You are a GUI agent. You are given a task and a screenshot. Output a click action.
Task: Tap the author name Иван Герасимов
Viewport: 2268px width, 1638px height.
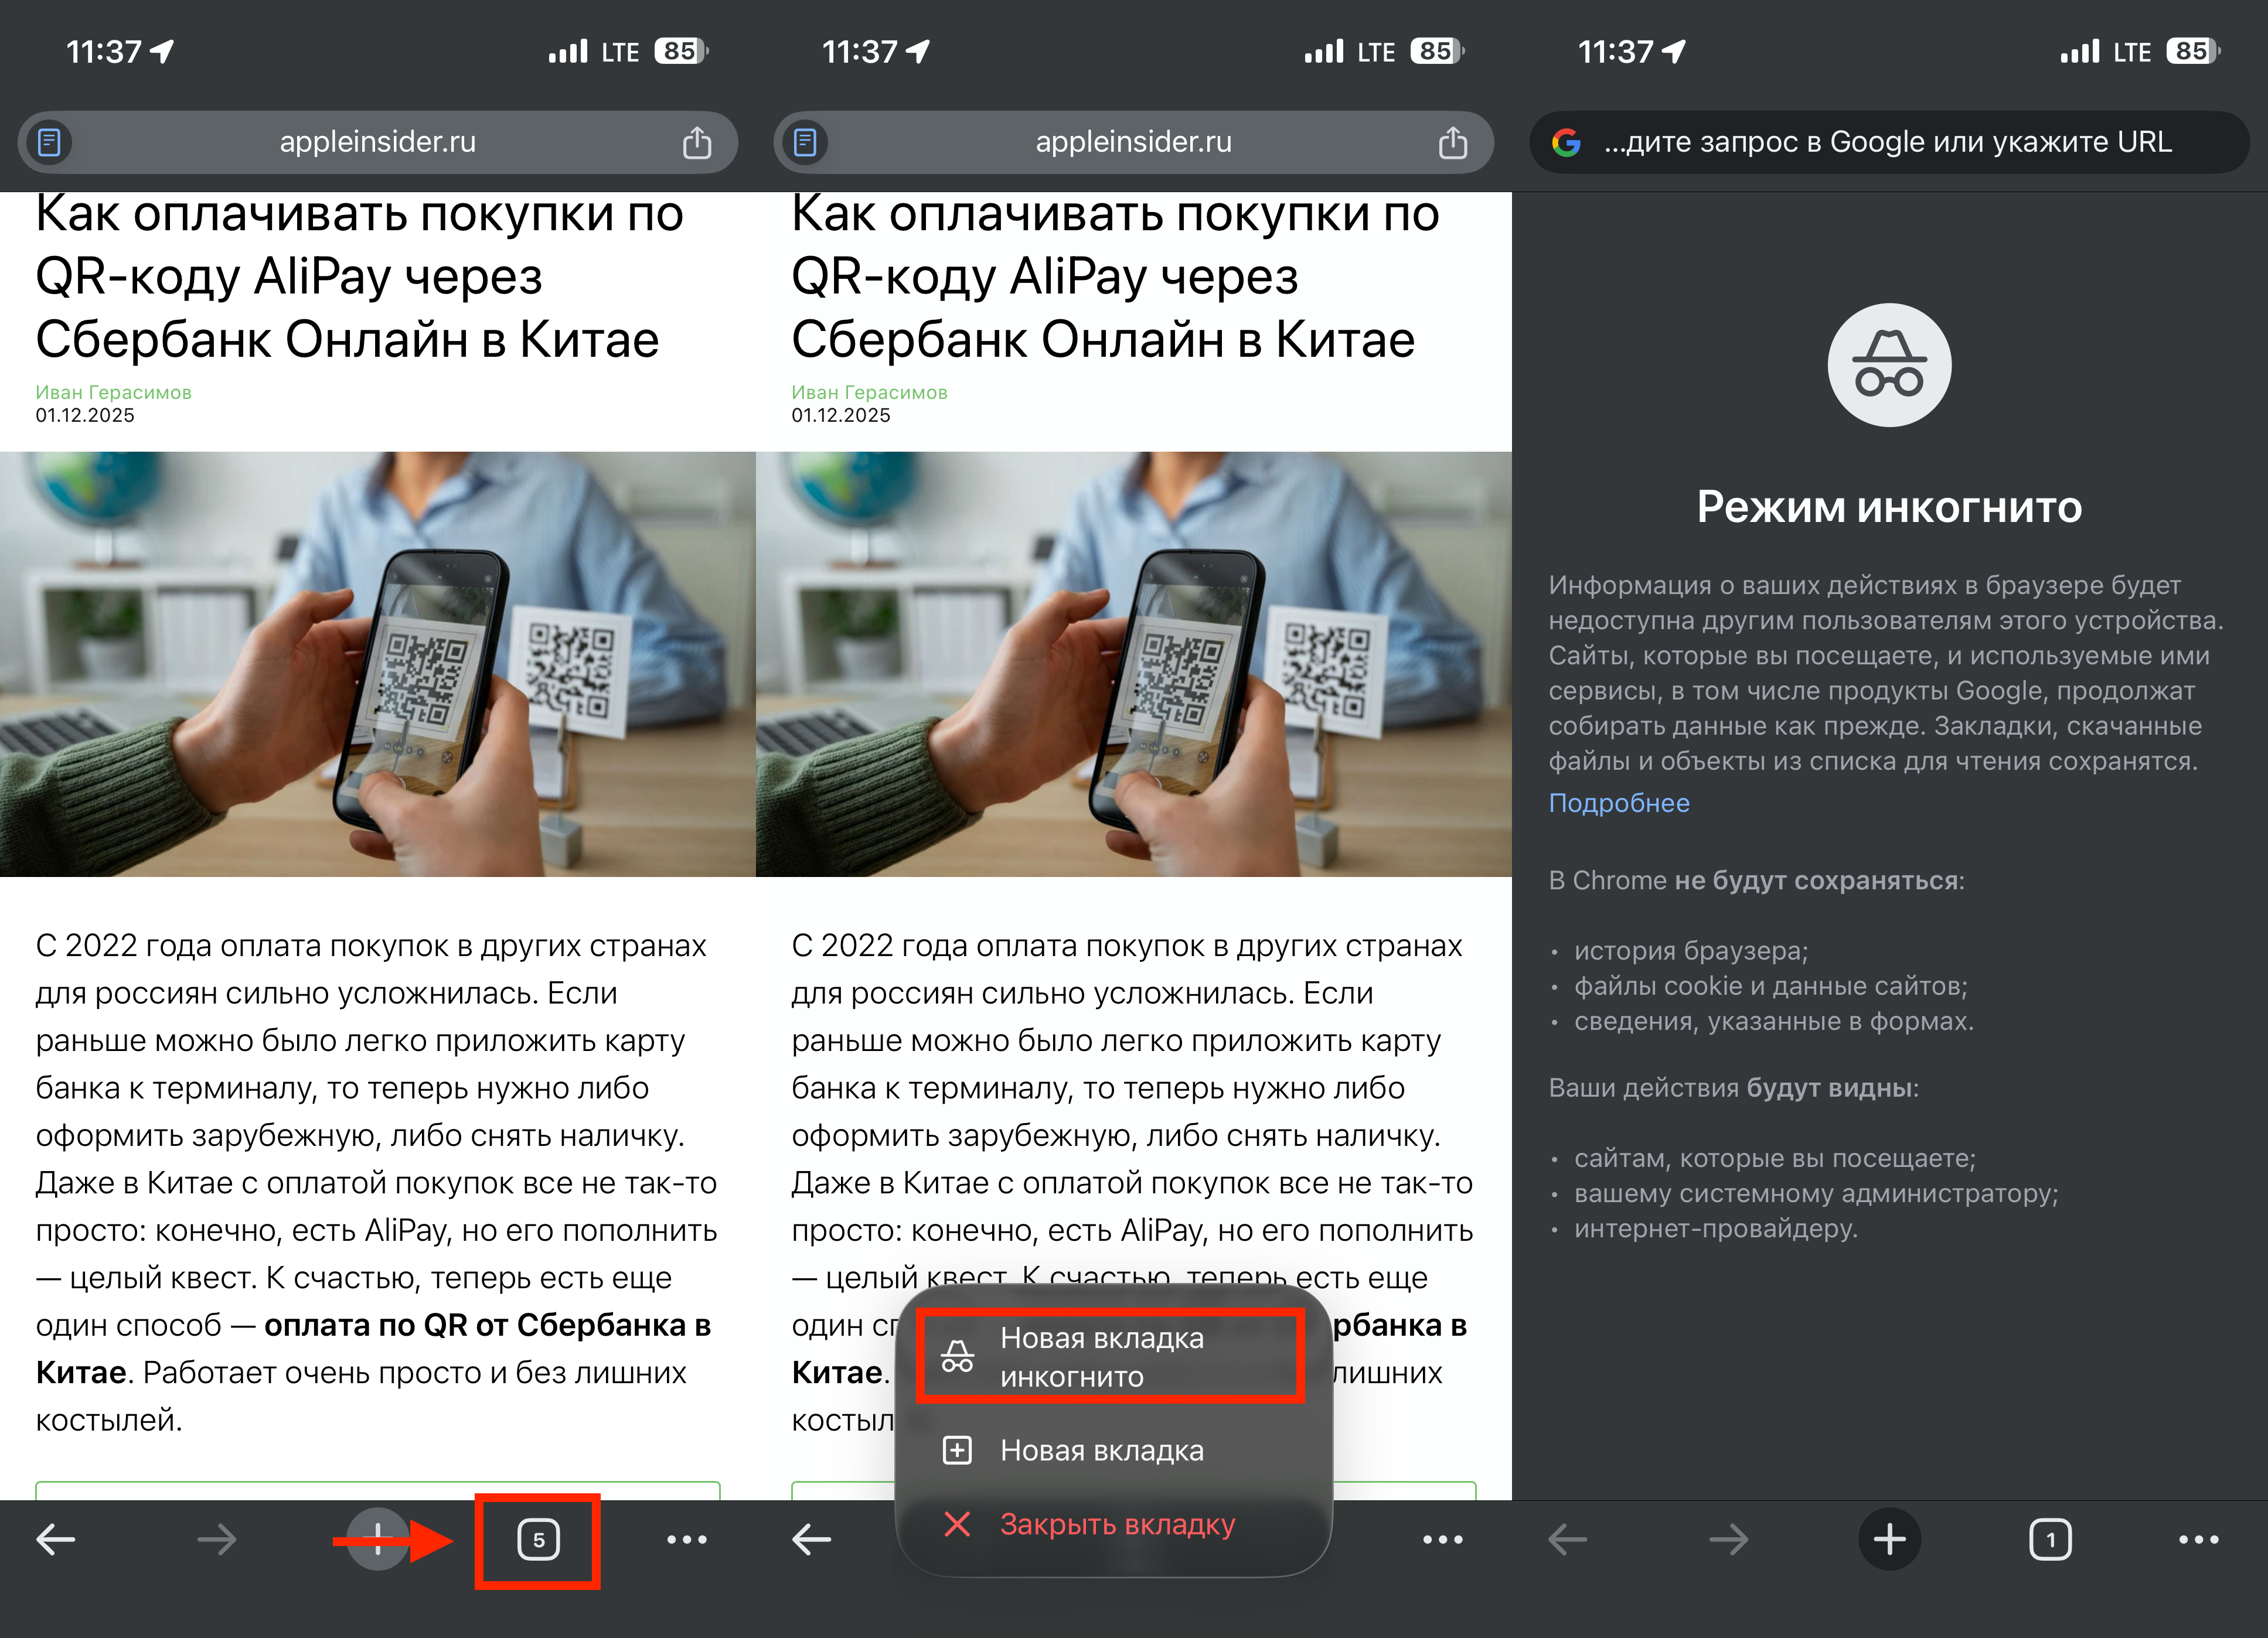(x=113, y=393)
